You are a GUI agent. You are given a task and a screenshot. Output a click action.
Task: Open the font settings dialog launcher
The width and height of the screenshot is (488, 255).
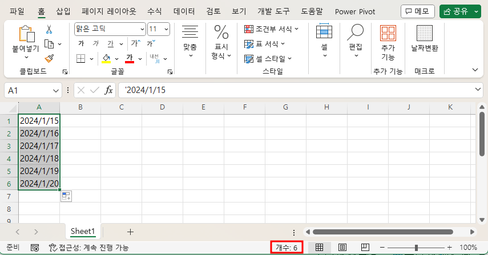point(170,72)
